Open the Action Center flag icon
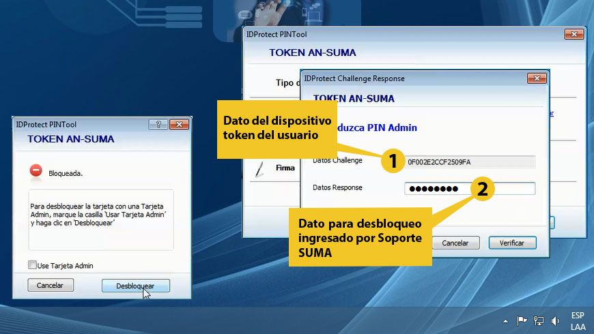This screenshot has height=334, width=594. coord(522,321)
